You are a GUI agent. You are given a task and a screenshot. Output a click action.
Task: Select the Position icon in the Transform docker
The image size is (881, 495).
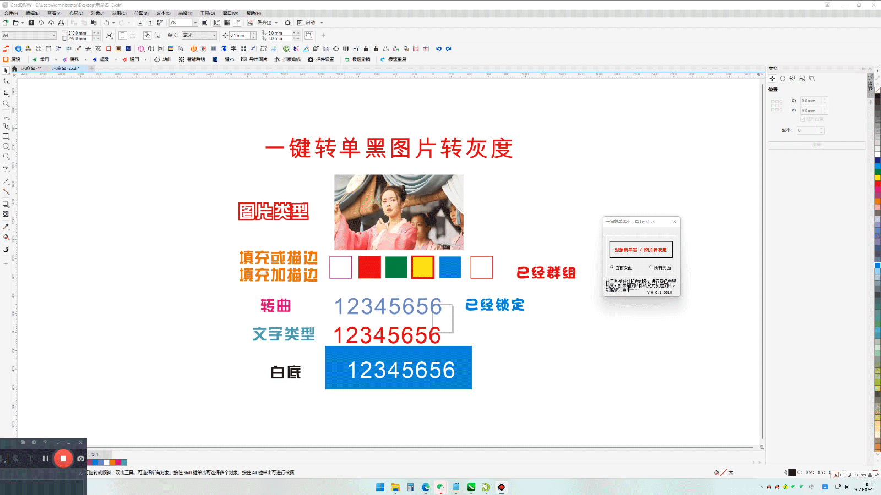[773, 79]
